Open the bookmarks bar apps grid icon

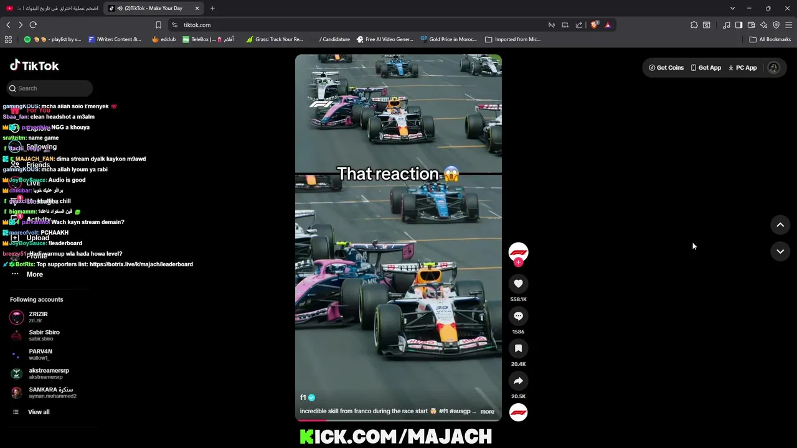8,39
